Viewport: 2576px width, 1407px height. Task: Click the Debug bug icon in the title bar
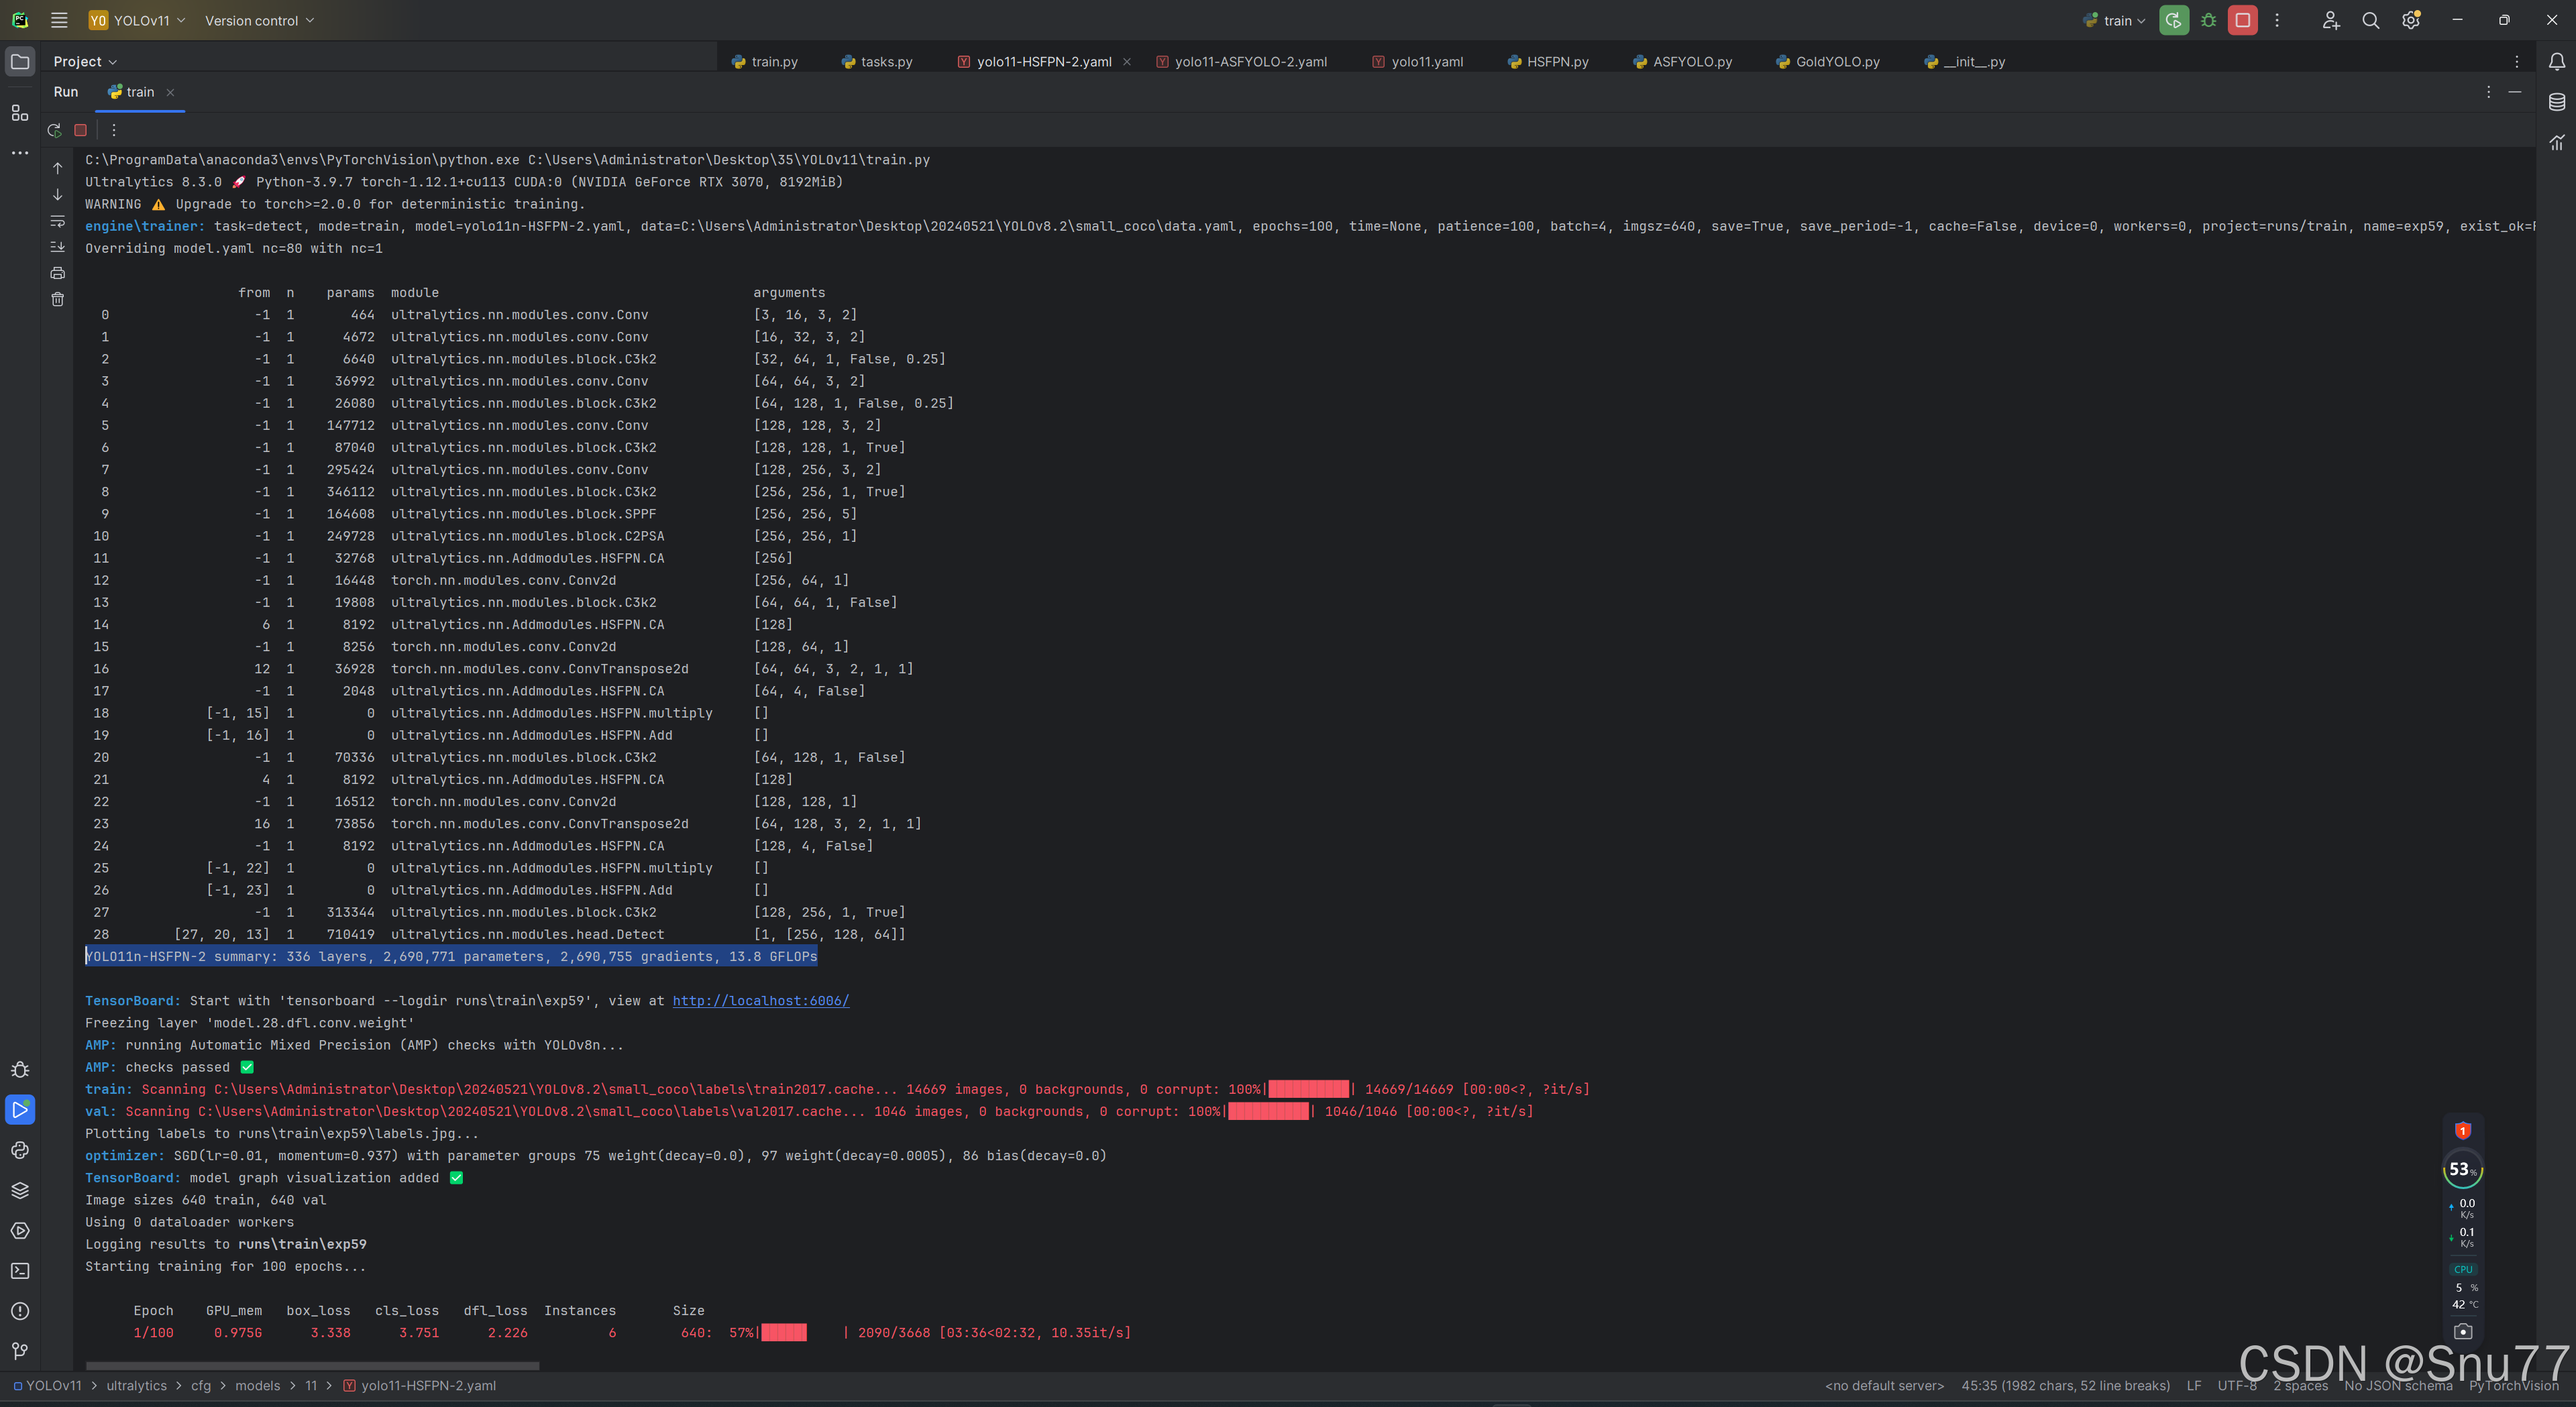[x=2209, y=20]
